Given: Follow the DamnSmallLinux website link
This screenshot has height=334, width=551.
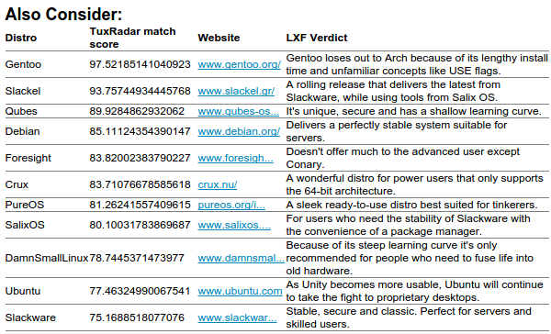Looking at the screenshot, I should click(241, 258).
